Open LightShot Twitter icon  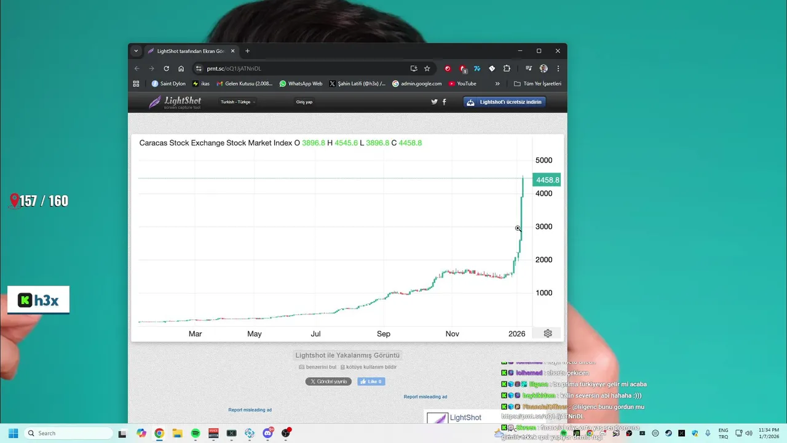(x=434, y=102)
